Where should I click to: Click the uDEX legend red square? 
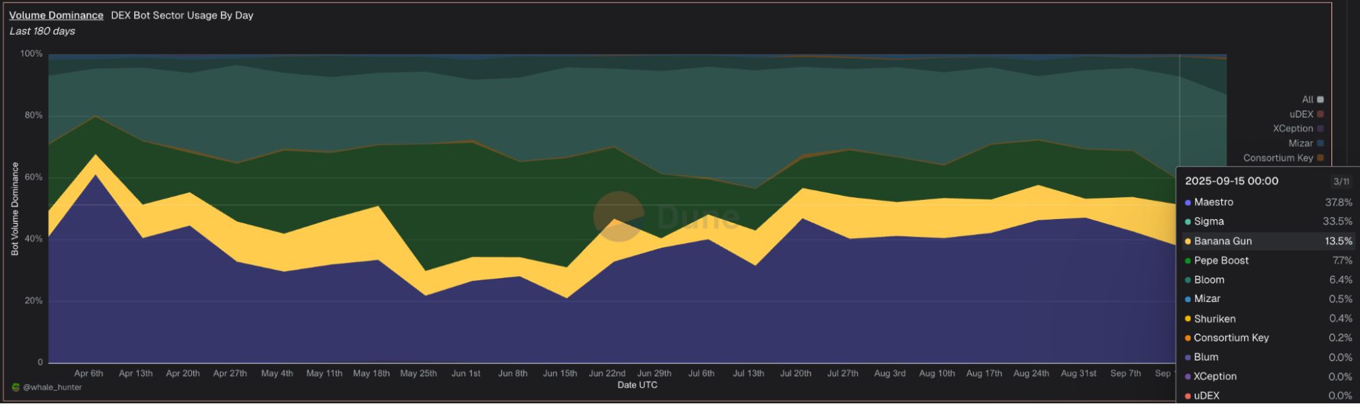tap(1321, 114)
